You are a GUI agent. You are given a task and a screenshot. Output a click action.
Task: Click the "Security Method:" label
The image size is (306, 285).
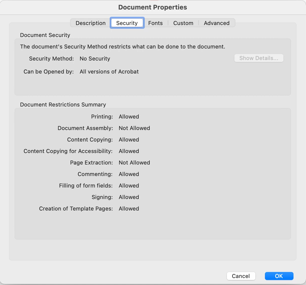(x=51, y=58)
